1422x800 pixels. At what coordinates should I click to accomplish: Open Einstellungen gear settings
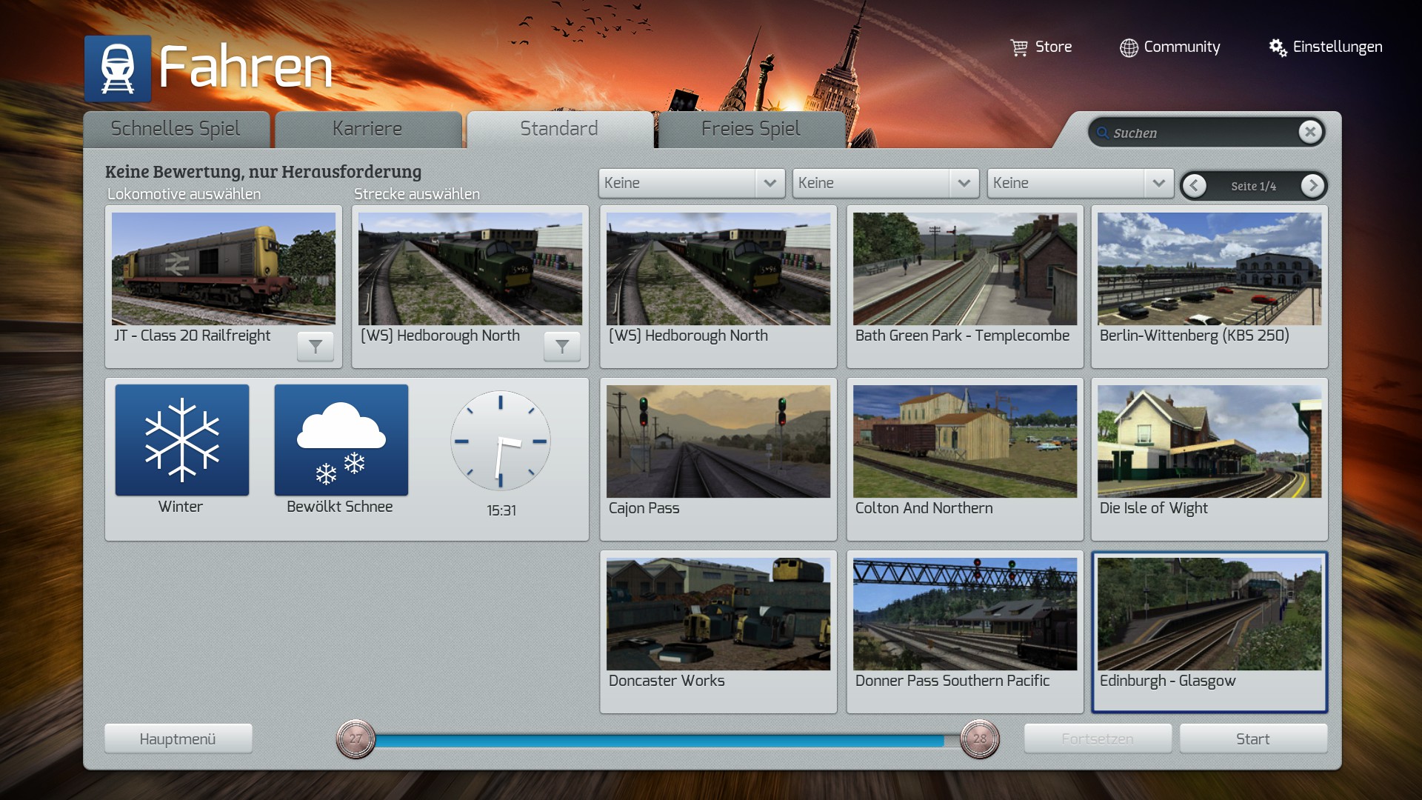point(1278,47)
